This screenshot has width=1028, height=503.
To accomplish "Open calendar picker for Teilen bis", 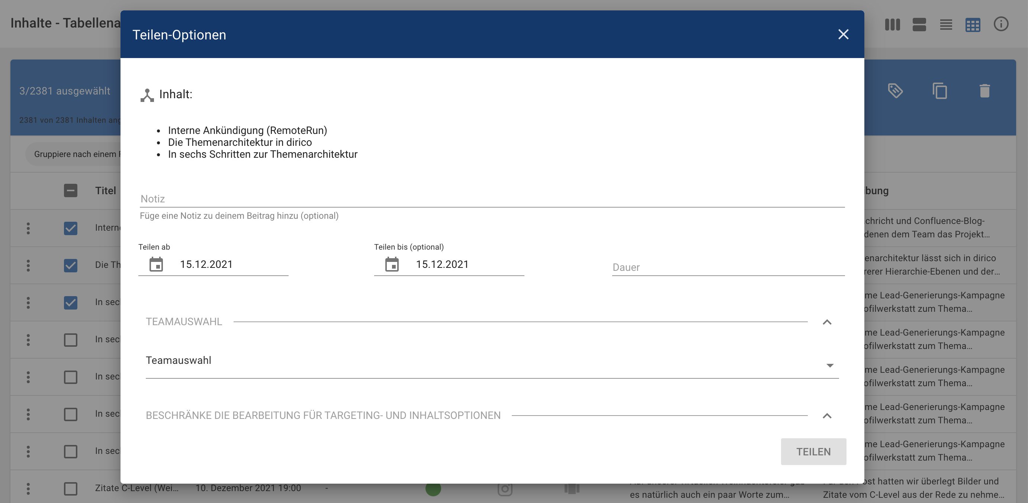I will click(x=392, y=264).
